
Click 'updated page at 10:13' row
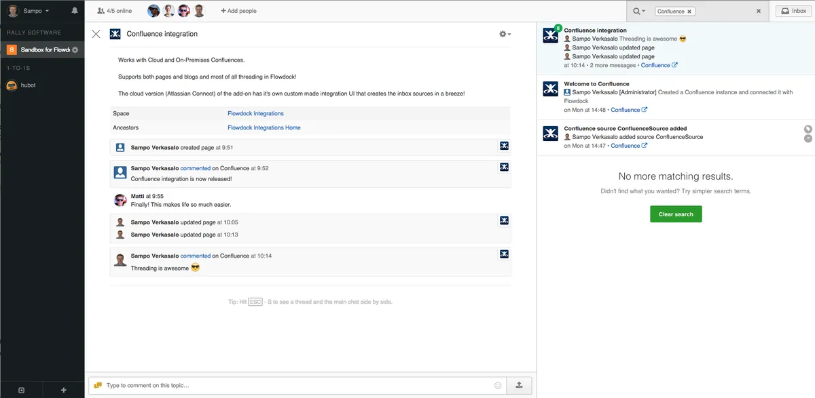coord(310,235)
